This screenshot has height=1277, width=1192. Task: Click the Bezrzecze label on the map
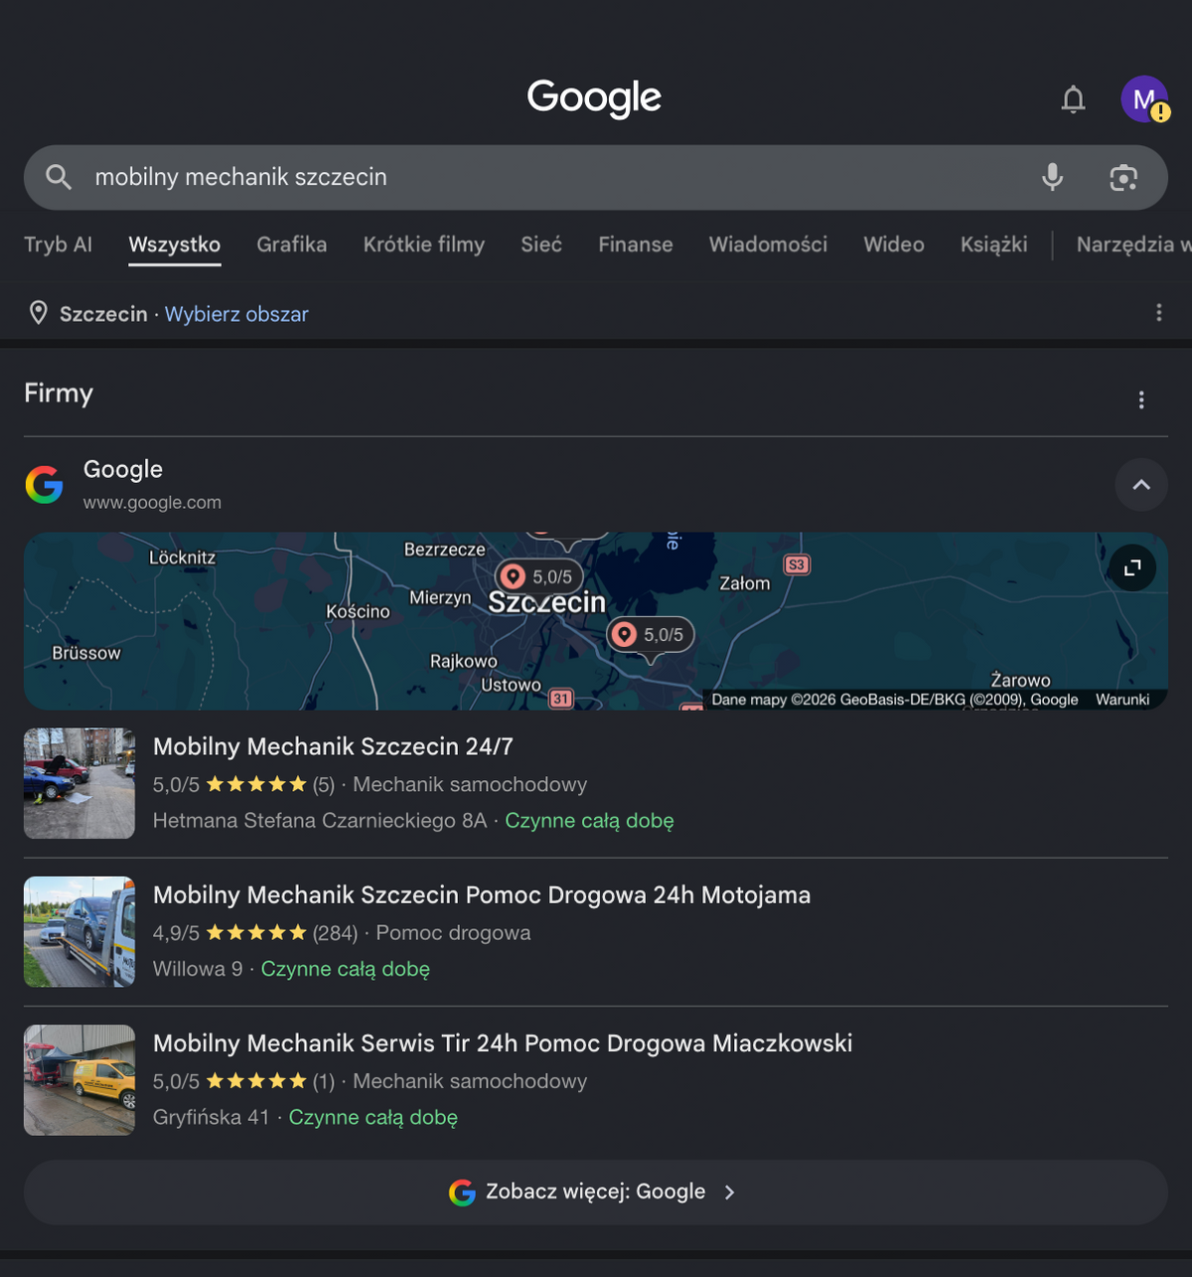445,550
